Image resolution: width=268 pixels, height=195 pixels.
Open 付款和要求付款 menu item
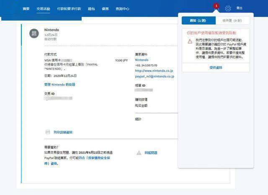pyautogui.click(x=69, y=8)
